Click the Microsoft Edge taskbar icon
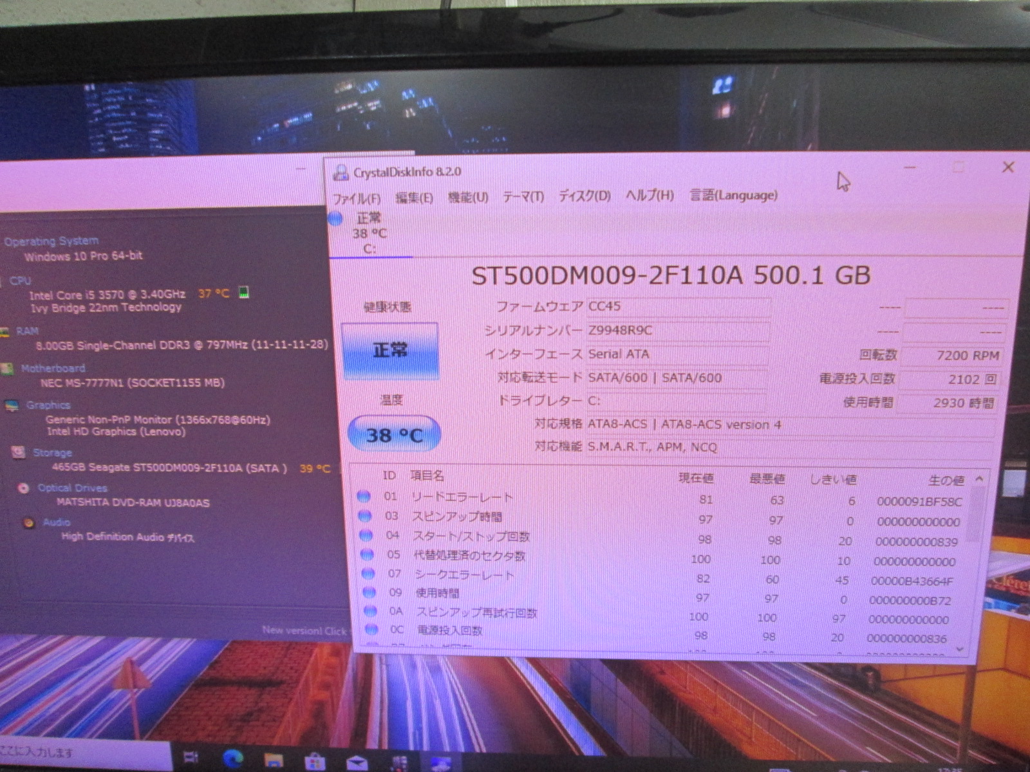Screen dimensions: 1030x772 [233, 759]
